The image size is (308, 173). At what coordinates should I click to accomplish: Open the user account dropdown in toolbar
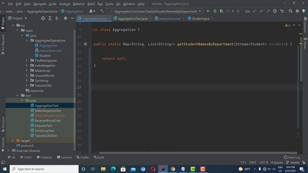tap(92, 11)
